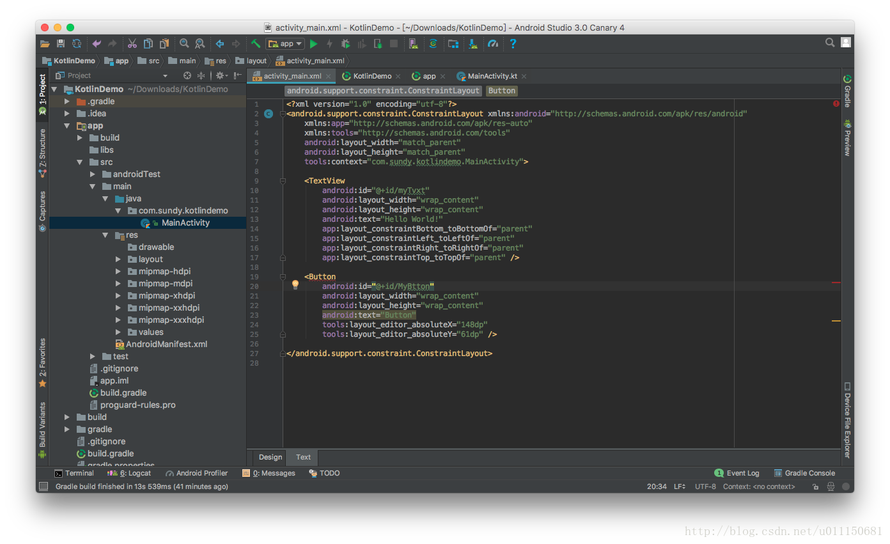
Task: Click Search Everywhere magnifier at top right
Action: [x=830, y=43]
